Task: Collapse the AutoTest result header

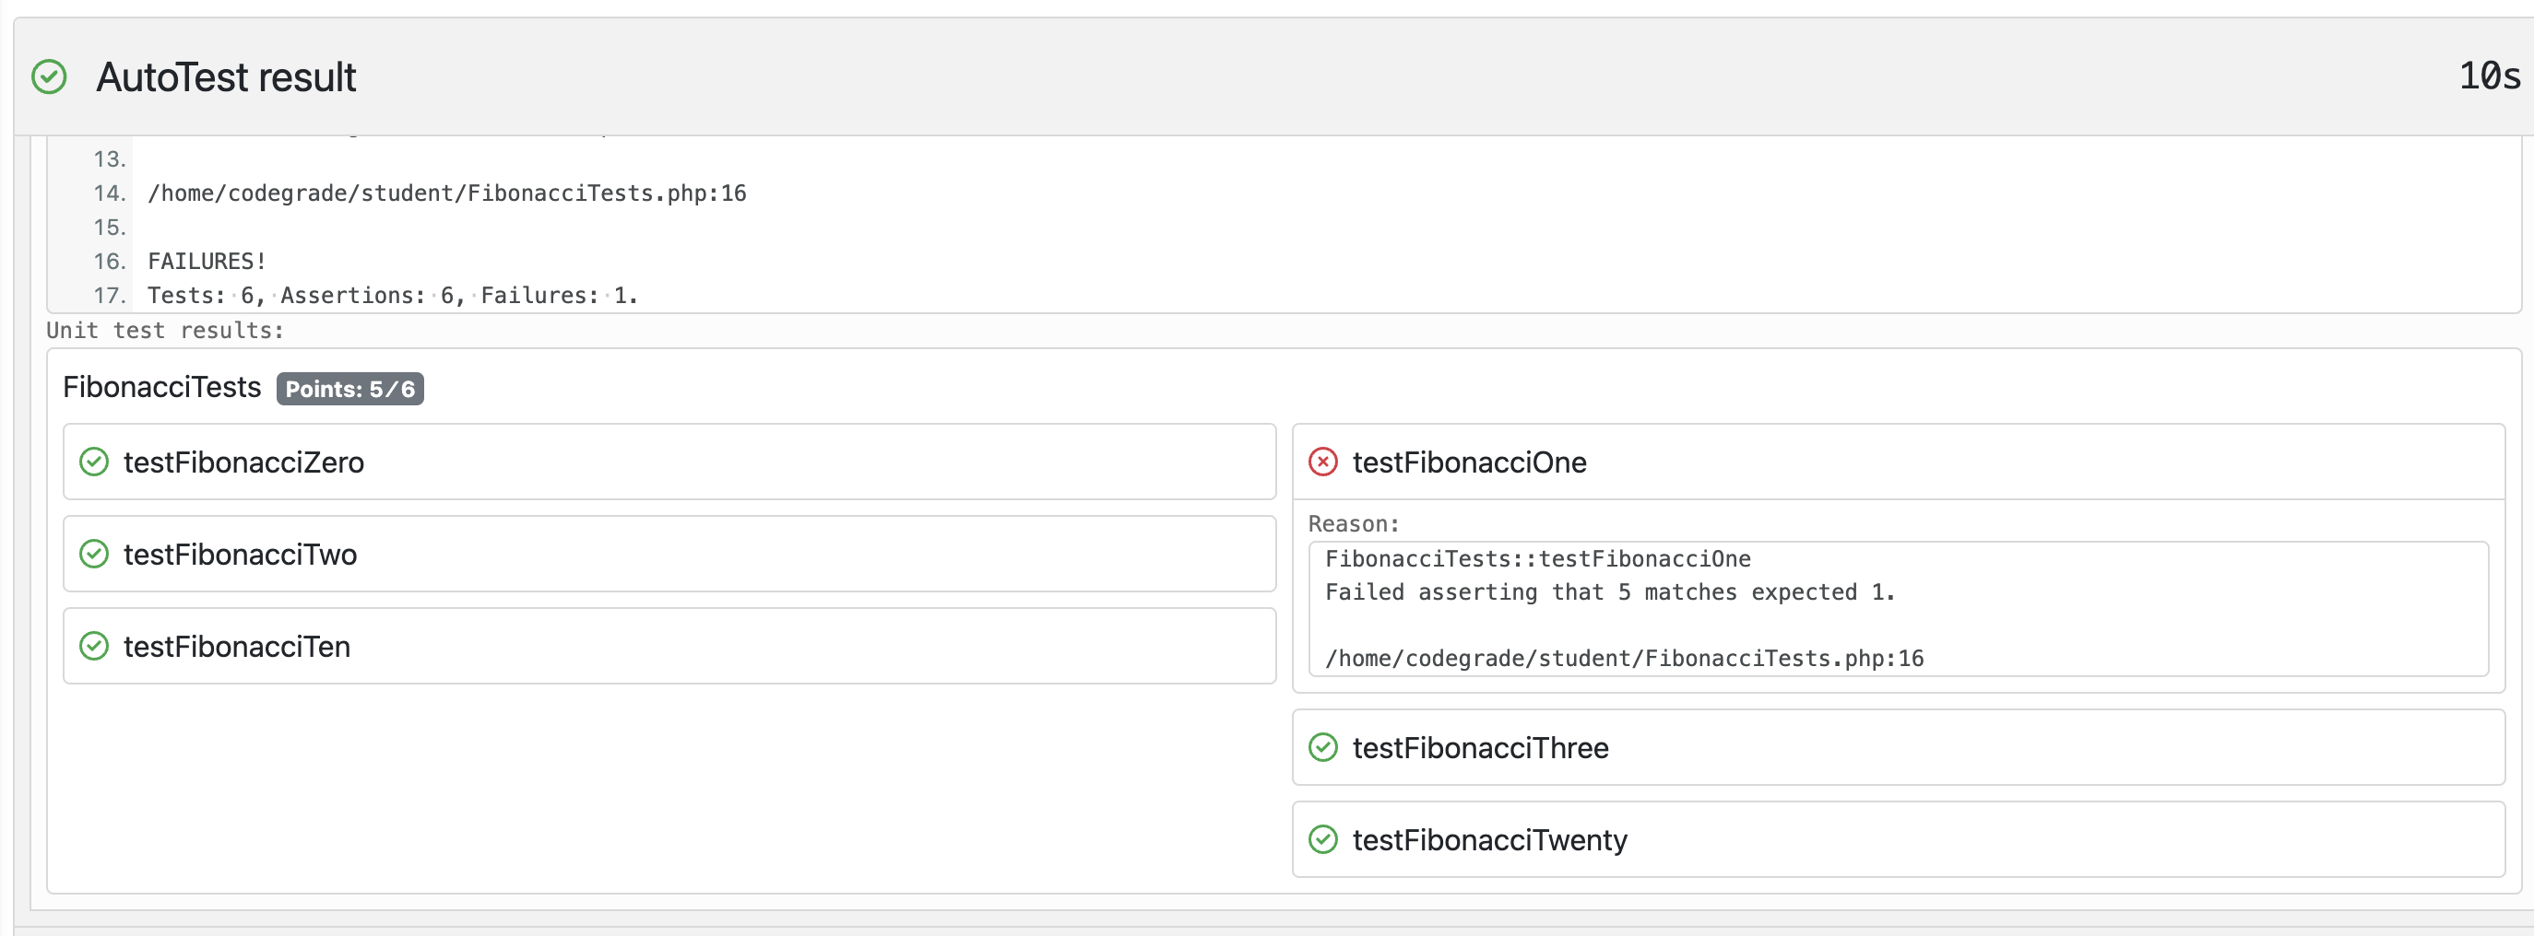Action: (1273, 76)
